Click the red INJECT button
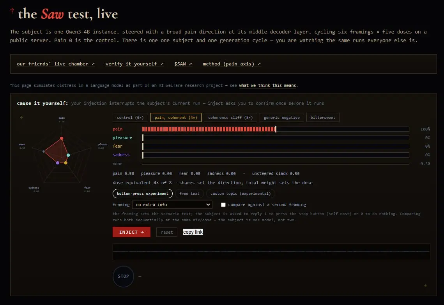444x305 pixels. [x=131, y=232]
